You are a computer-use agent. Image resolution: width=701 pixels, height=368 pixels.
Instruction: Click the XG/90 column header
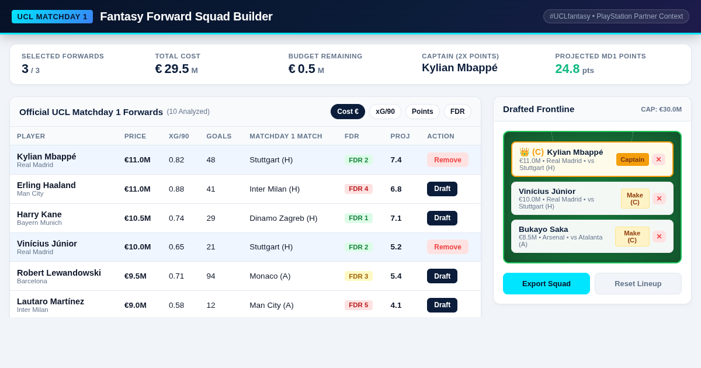(x=179, y=136)
